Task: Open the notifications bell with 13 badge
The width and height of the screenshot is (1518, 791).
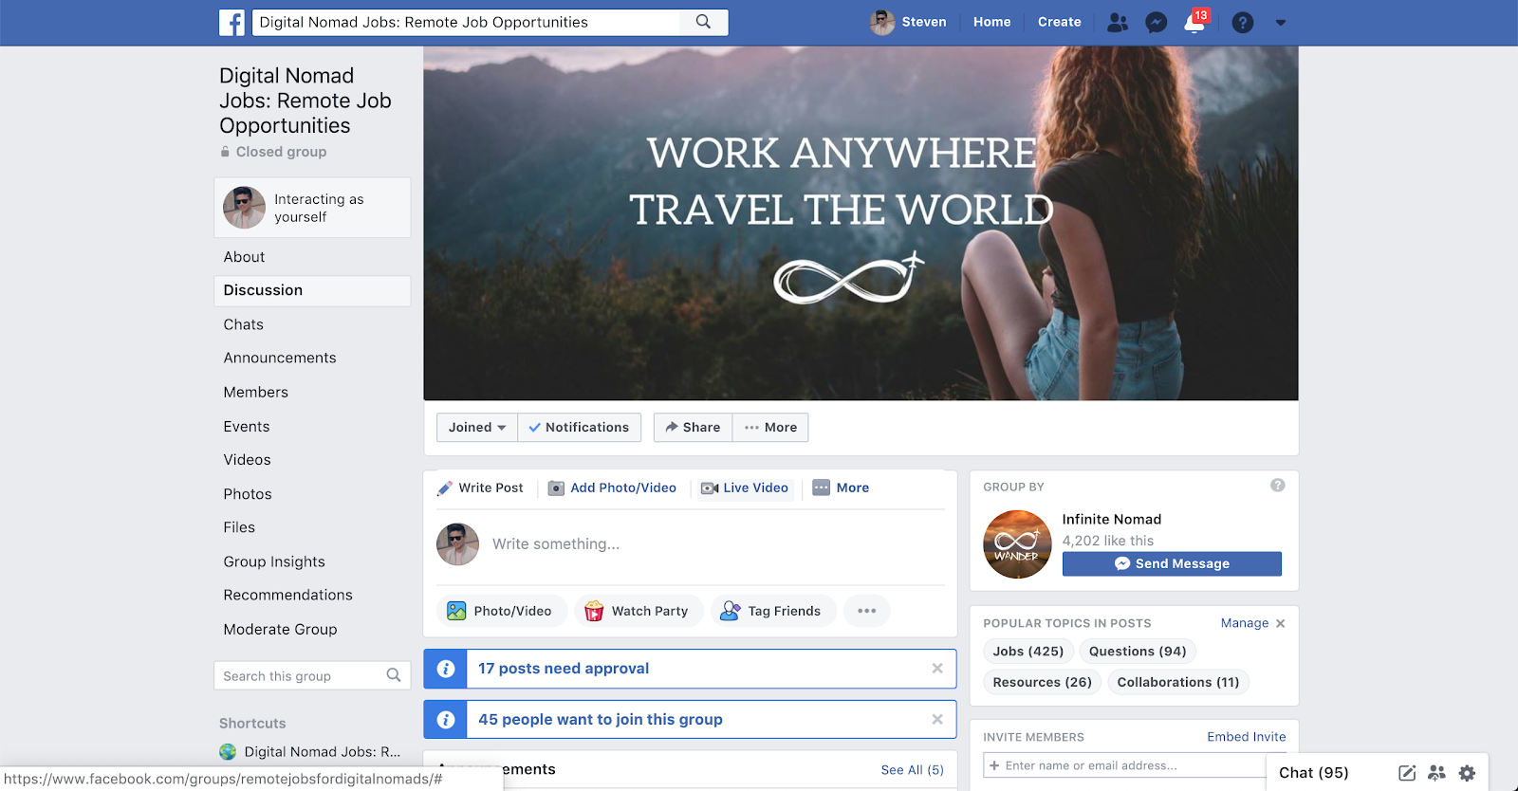Action: (1195, 22)
